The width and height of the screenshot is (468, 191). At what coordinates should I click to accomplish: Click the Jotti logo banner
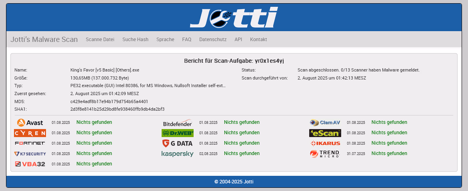click(234, 18)
